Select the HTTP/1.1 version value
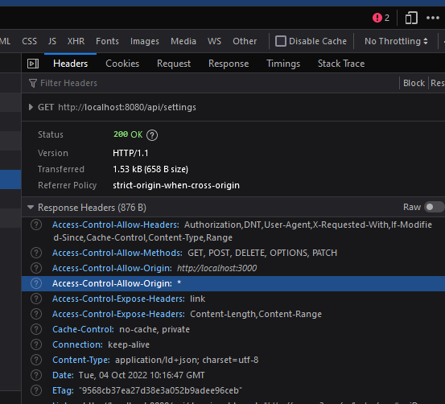The image size is (445, 404). 130,153
